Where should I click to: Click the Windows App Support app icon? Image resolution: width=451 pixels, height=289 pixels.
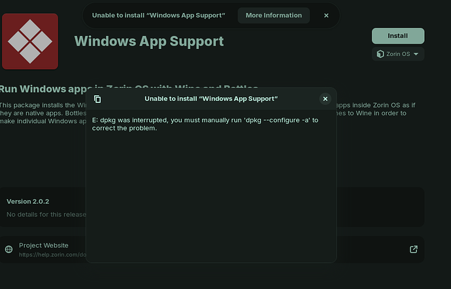30,41
